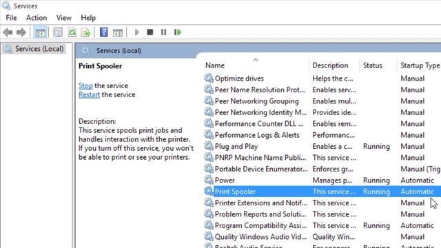This screenshot has height=248, width=441.
Task: Click the green Refresh toolbar icon
Action: click(72, 32)
